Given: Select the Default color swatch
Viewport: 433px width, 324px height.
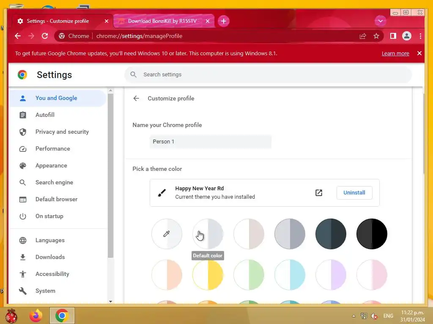Looking at the screenshot, I should [x=208, y=234].
